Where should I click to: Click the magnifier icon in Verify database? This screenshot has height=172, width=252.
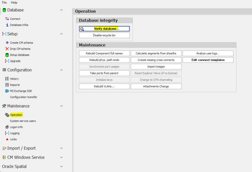[82, 29]
